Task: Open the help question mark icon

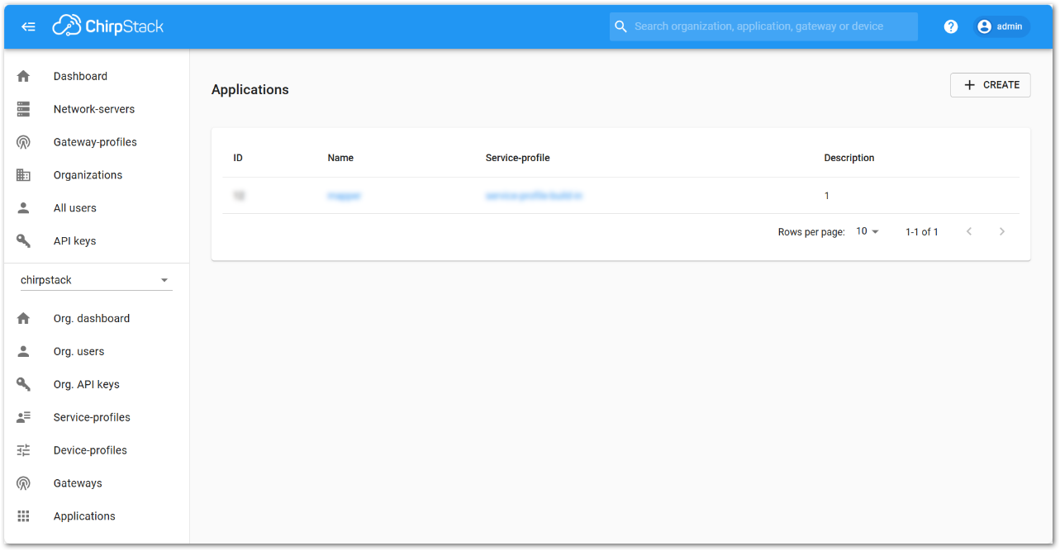Action: [x=950, y=26]
